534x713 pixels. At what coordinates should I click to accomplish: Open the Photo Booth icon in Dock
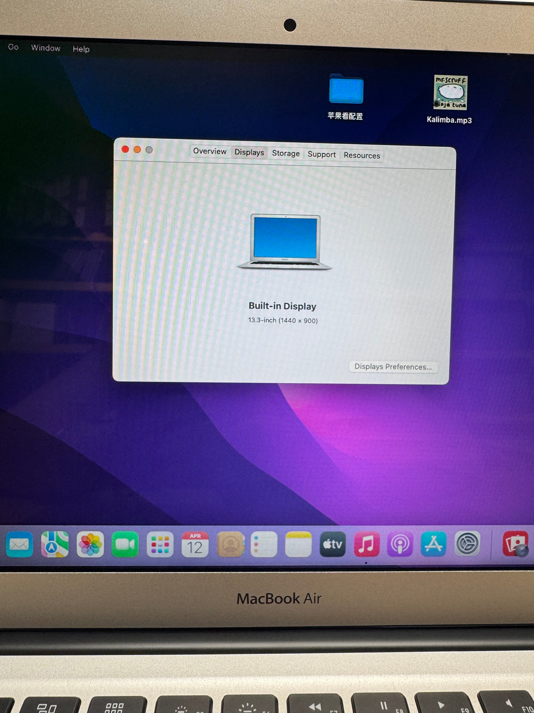pyautogui.click(x=516, y=544)
